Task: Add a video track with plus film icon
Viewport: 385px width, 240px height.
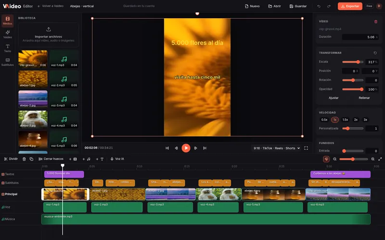Action: click(x=73, y=159)
